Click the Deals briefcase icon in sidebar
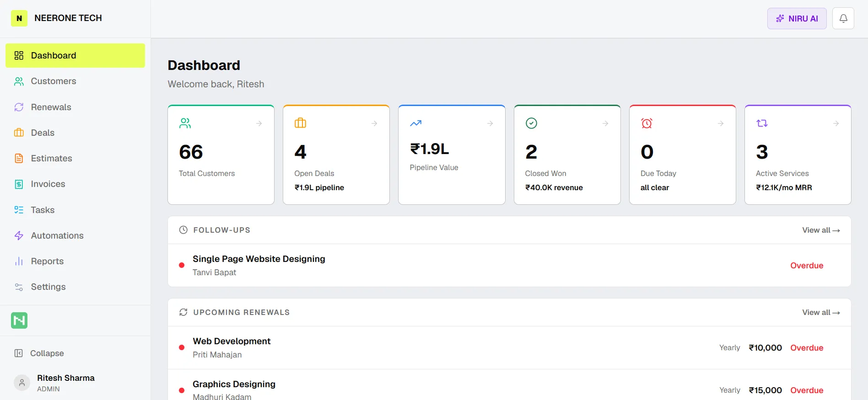Viewport: 868px width, 400px height. 19,133
